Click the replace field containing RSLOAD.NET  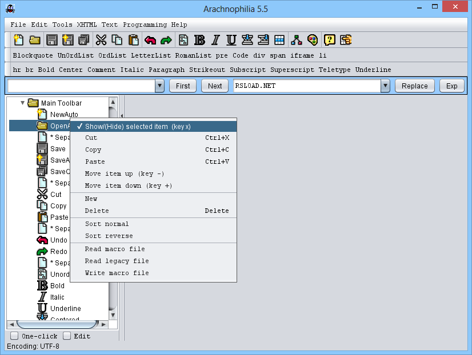(x=307, y=86)
